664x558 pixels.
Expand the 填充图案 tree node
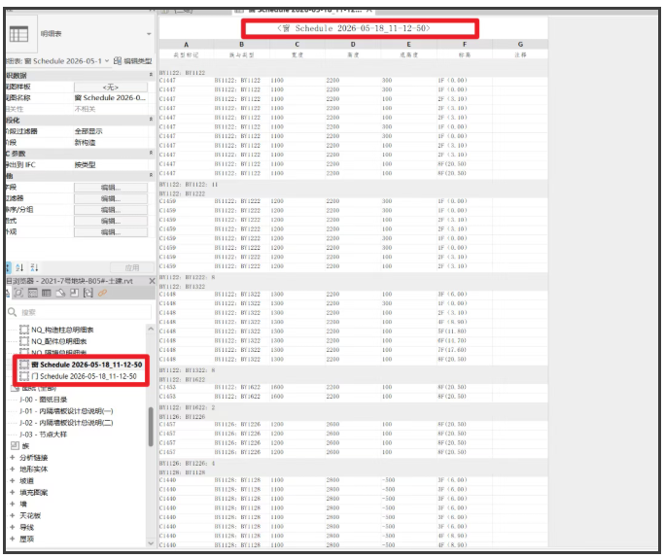click(x=13, y=492)
